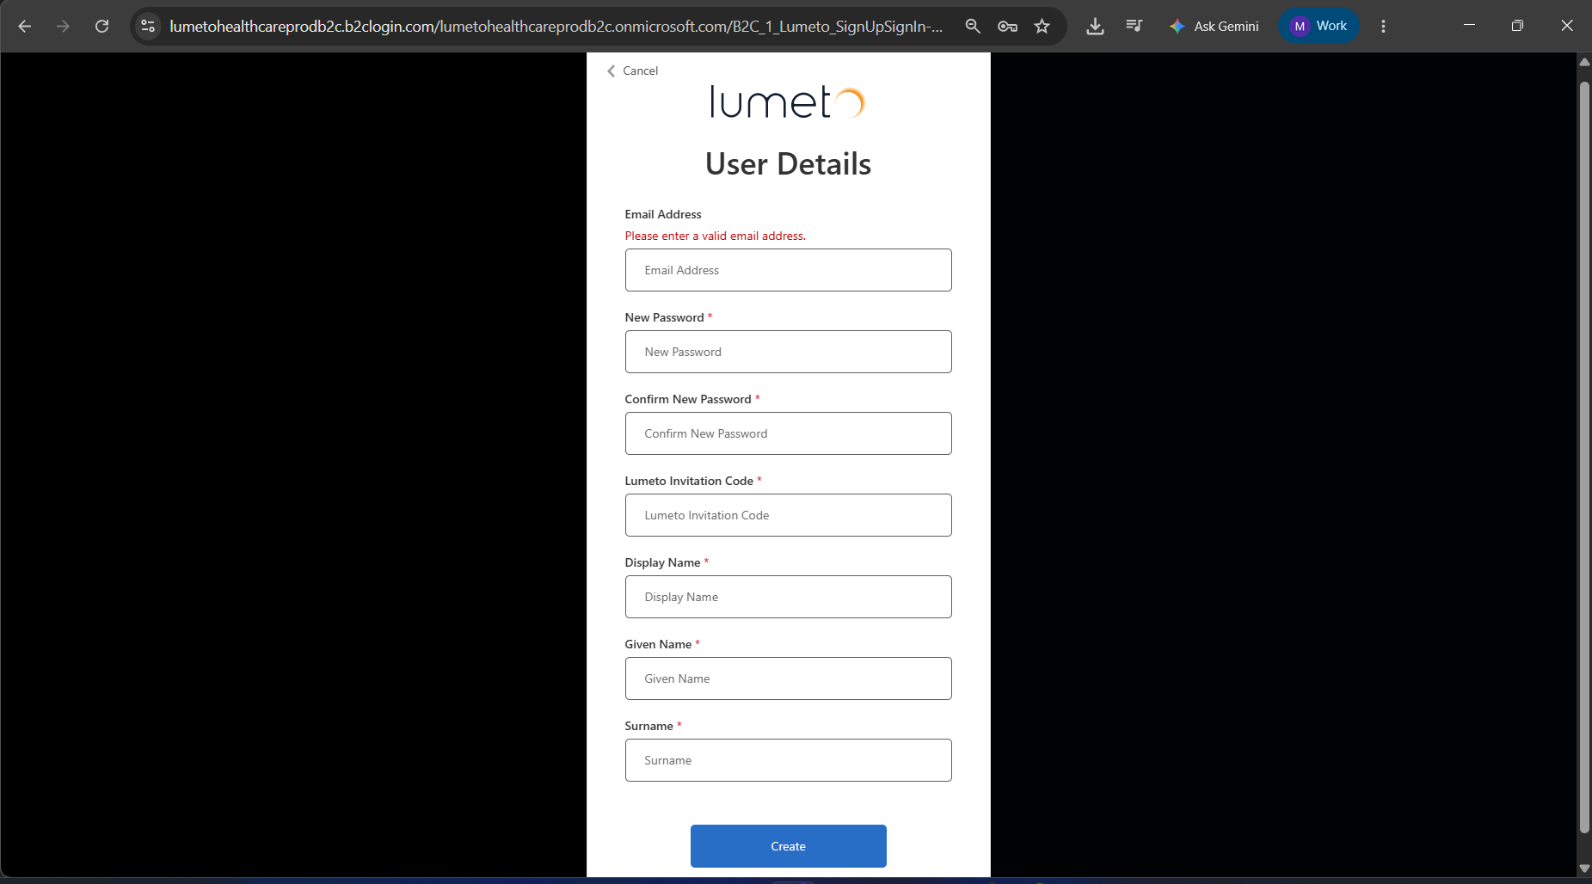Click the scrollbar down arrow
Viewport: 1592px width, 884px height.
point(1584,869)
